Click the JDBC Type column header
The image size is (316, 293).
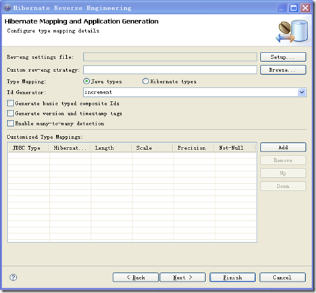pyautogui.click(x=28, y=148)
